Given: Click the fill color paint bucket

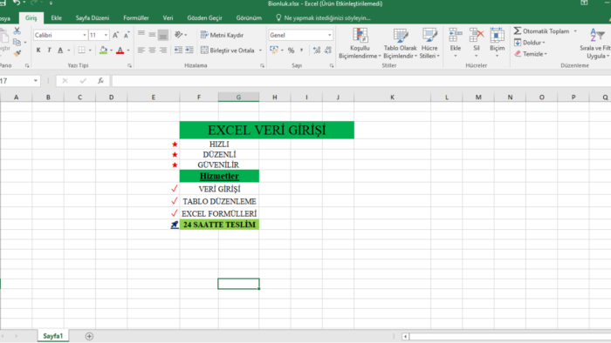Looking at the screenshot, I should pyautogui.click(x=103, y=50).
